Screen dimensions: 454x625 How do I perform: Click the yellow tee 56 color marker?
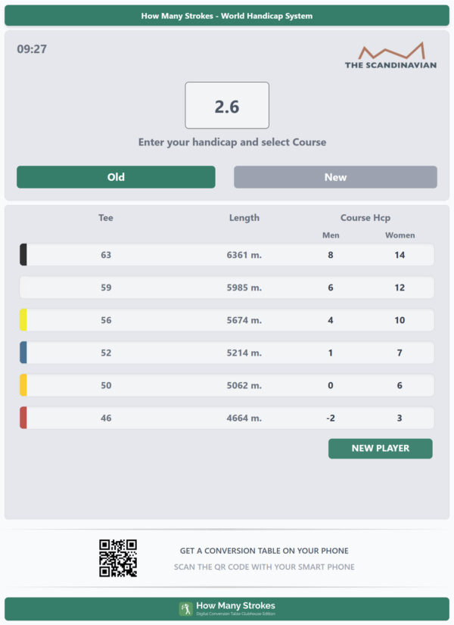23,320
